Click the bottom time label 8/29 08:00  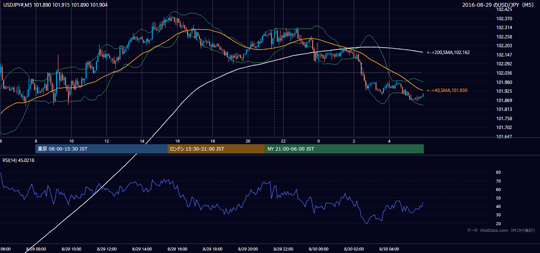coord(36,249)
